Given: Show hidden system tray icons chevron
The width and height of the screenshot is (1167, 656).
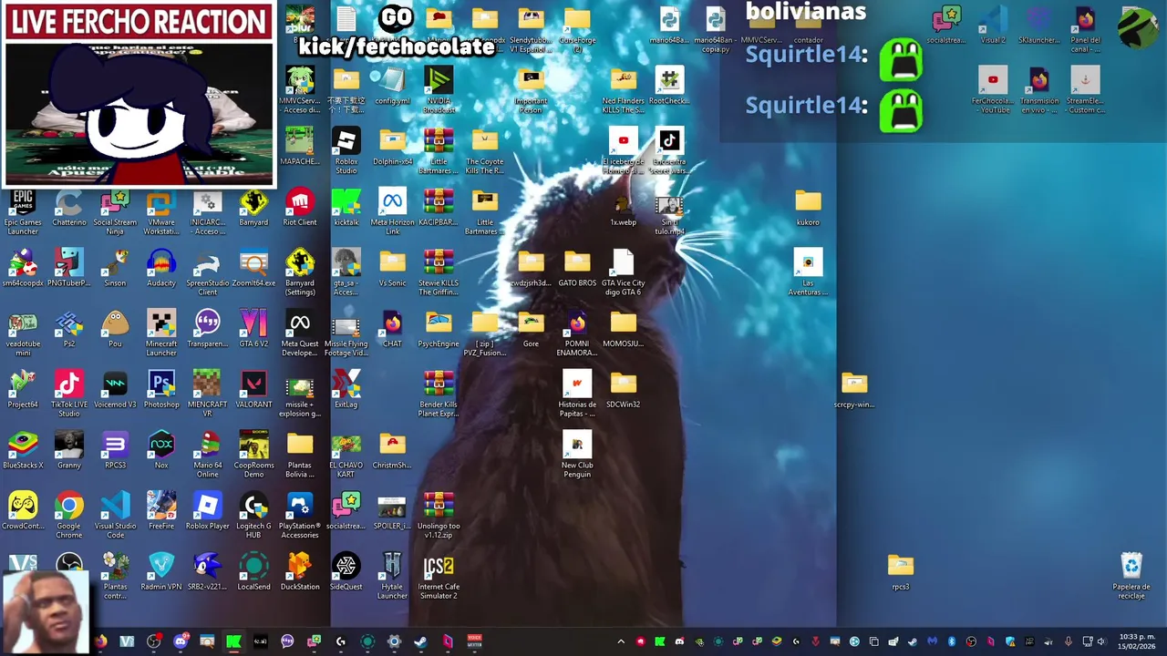Looking at the screenshot, I should pyautogui.click(x=621, y=641).
